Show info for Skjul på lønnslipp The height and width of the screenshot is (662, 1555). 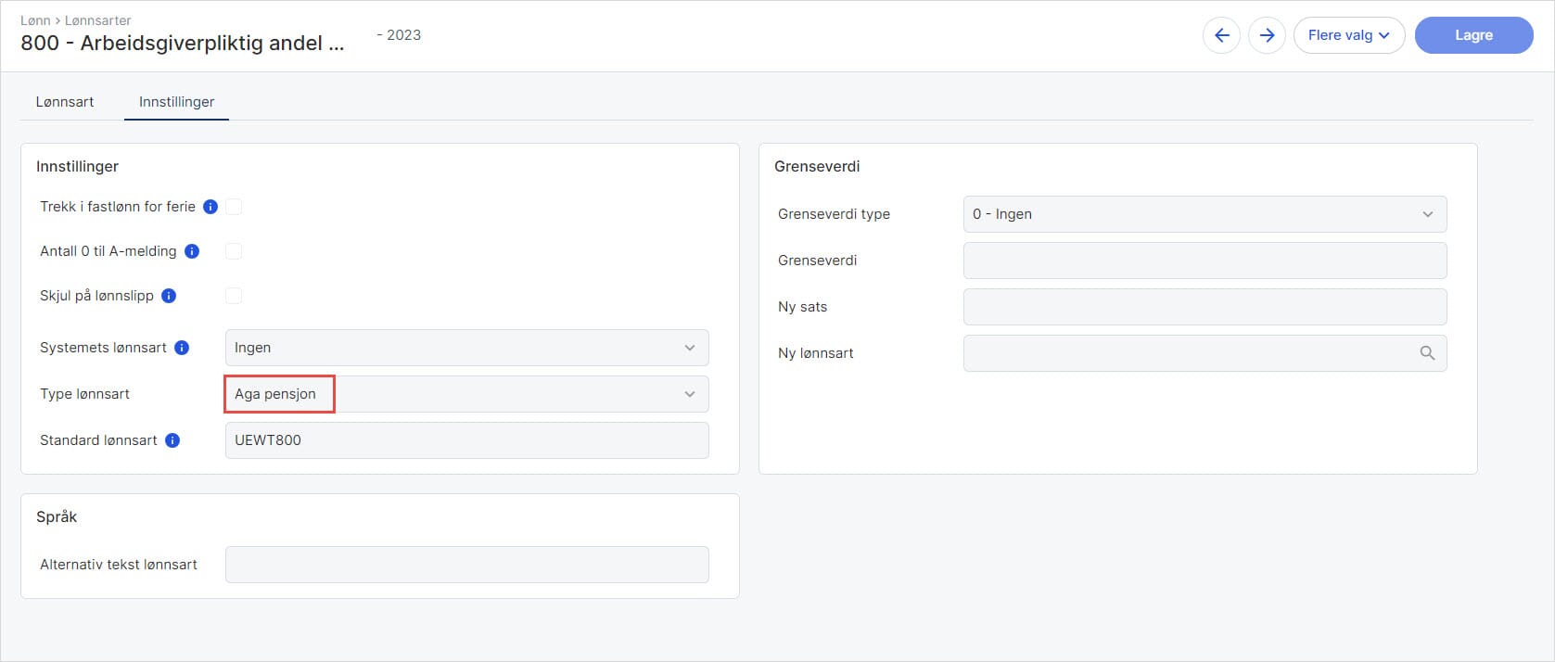[169, 296]
